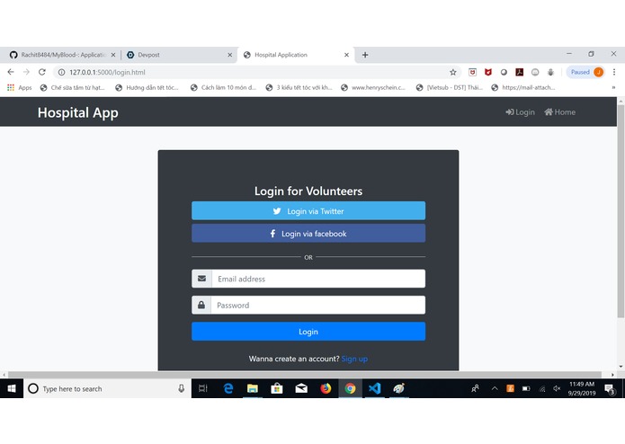The width and height of the screenshot is (625, 444).
Task: Click the address bar URL
Action: [x=107, y=72]
